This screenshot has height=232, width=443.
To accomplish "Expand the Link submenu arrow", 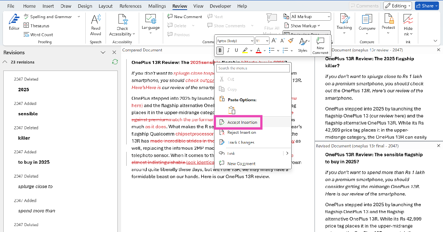I will click(288, 153).
